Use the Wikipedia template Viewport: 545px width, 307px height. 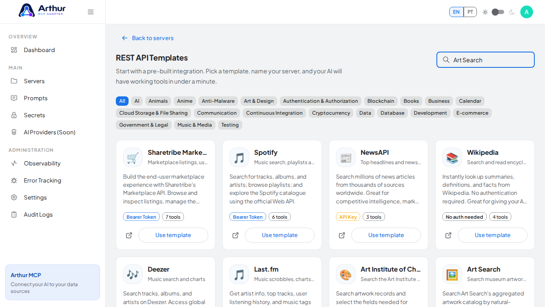coord(493,235)
